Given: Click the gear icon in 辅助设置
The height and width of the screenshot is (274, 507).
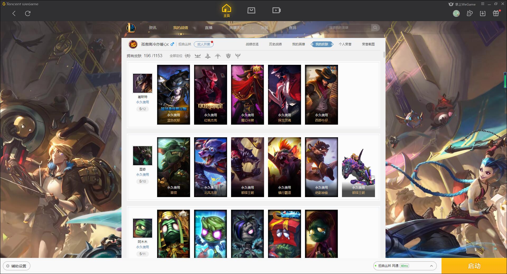Looking at the screenshot, I should tap(8, 266).
